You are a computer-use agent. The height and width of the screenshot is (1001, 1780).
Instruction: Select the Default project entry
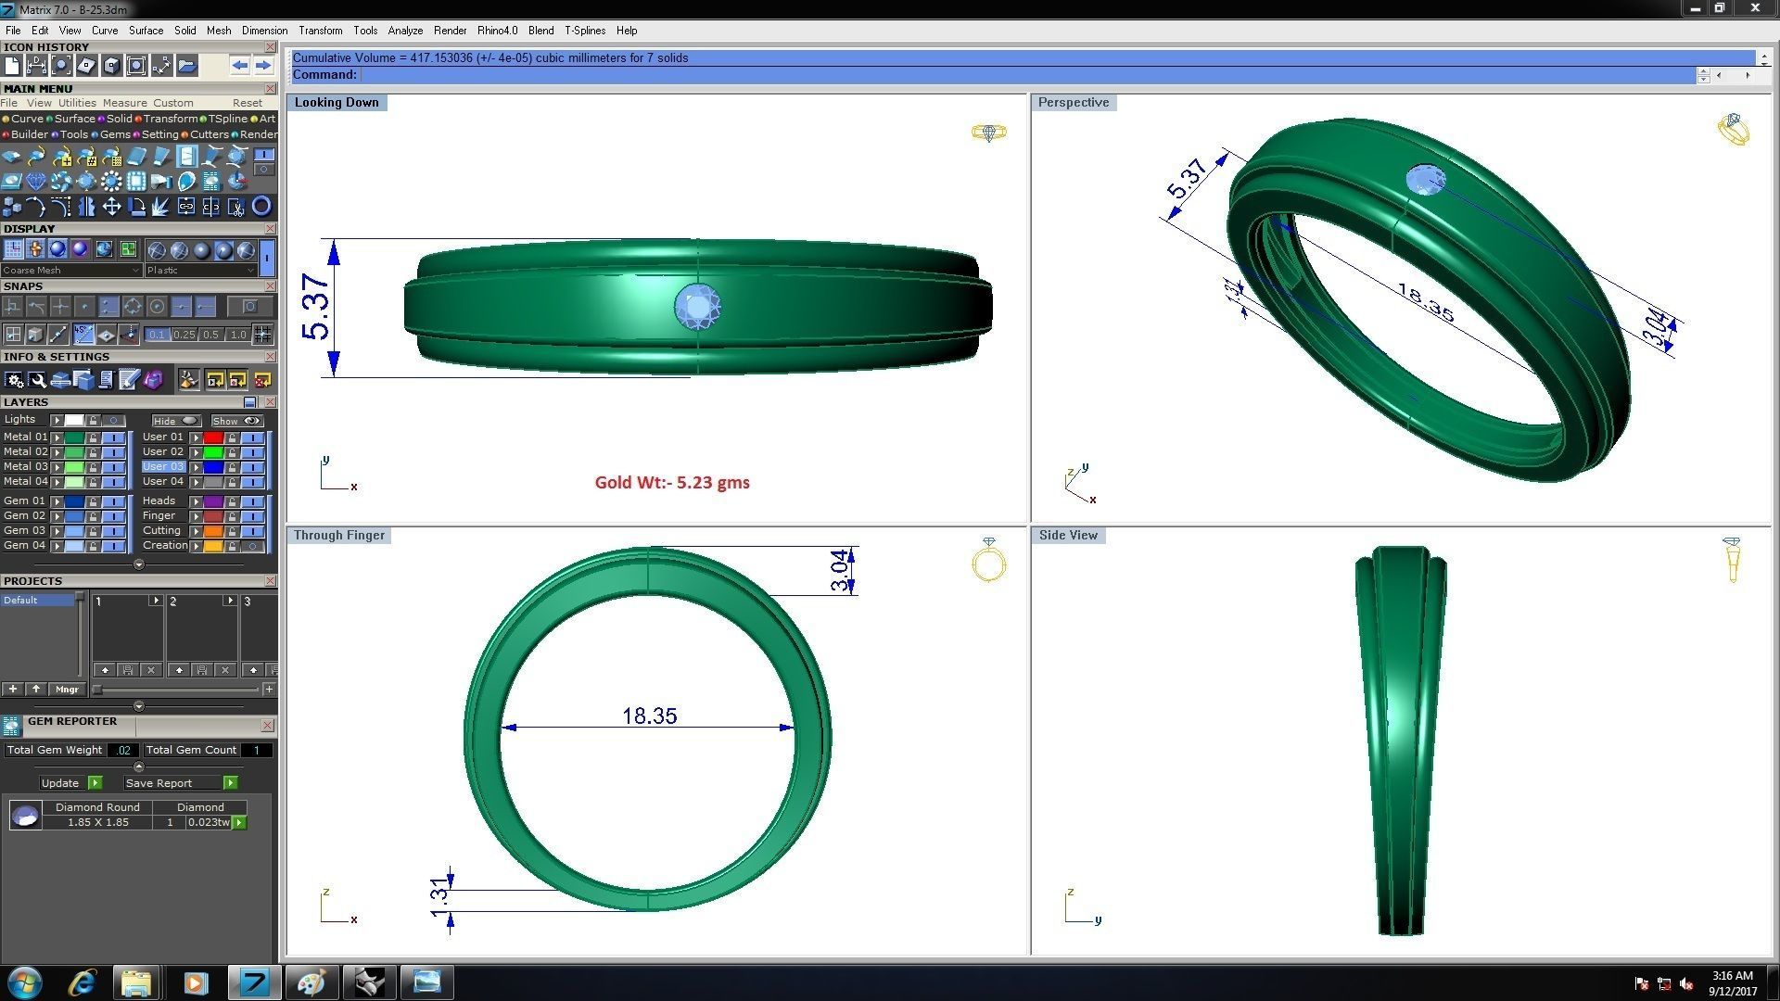point(37,601)
